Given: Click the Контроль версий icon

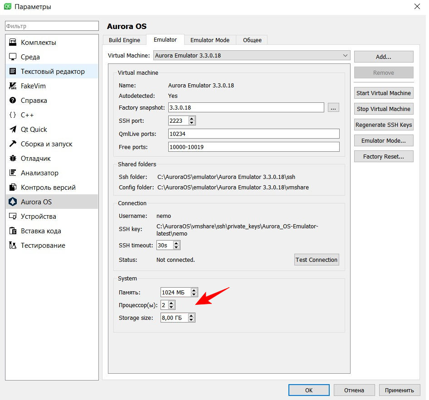Looking at the screenshot, I should coord(13,187).
